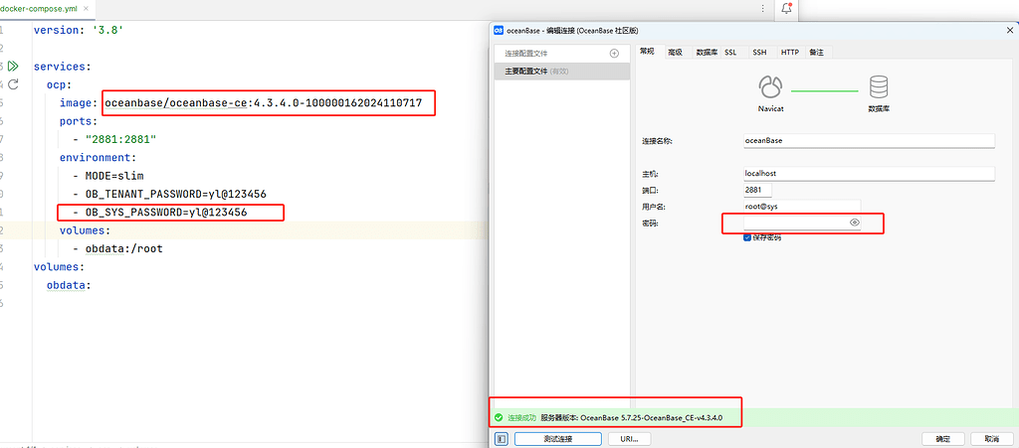Click the 主机 localhost input field
This screenshot has width=1019, height=448.
pyautogui.click(x=869, y=173)
